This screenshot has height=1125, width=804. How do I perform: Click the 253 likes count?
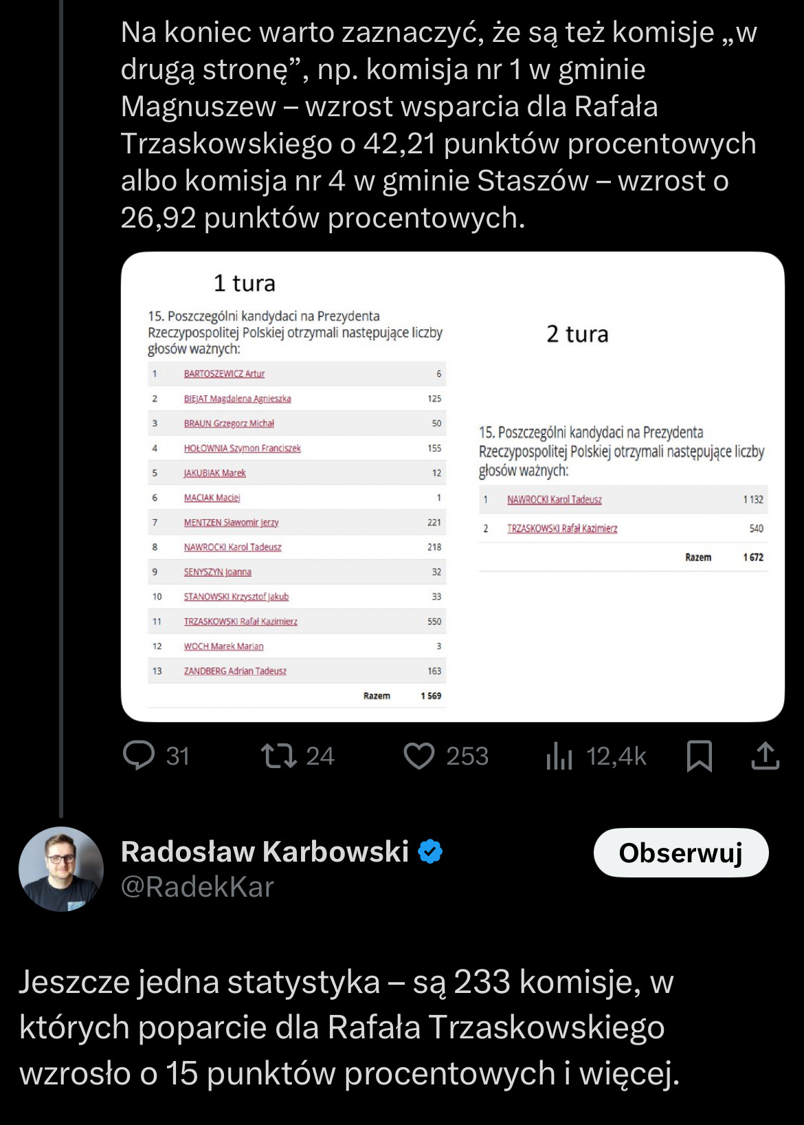click(467, 756)
